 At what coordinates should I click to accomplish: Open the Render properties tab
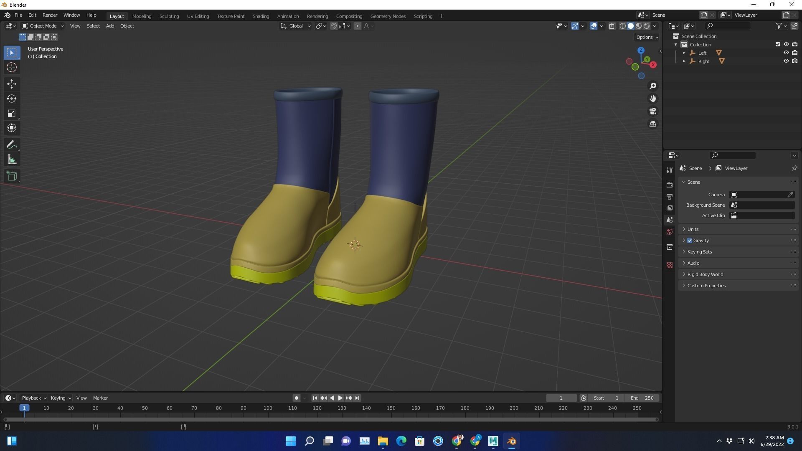(x=670, y=185)
